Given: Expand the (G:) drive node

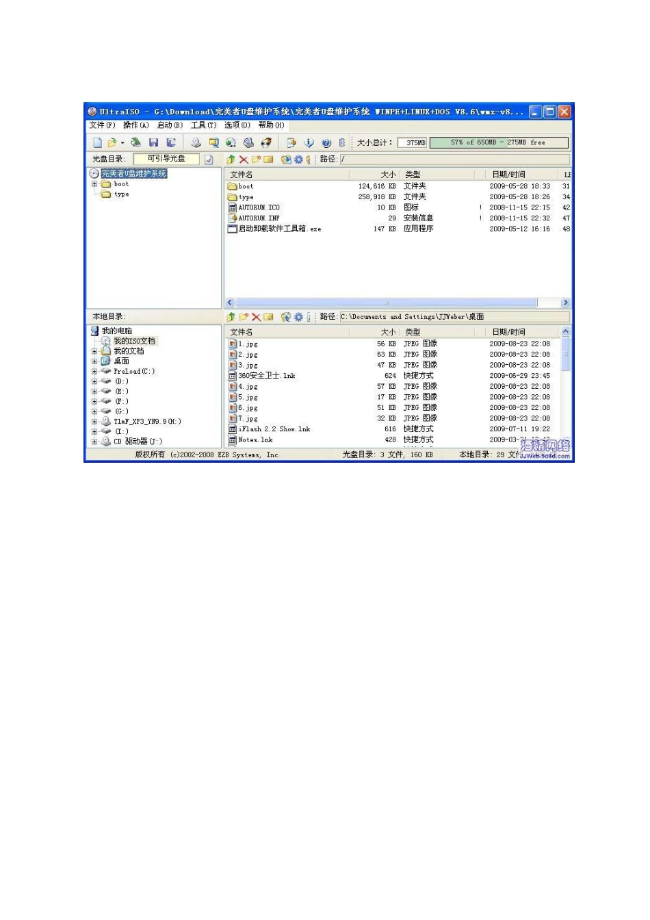Looking at the screenshot, I should pos(94,411).
